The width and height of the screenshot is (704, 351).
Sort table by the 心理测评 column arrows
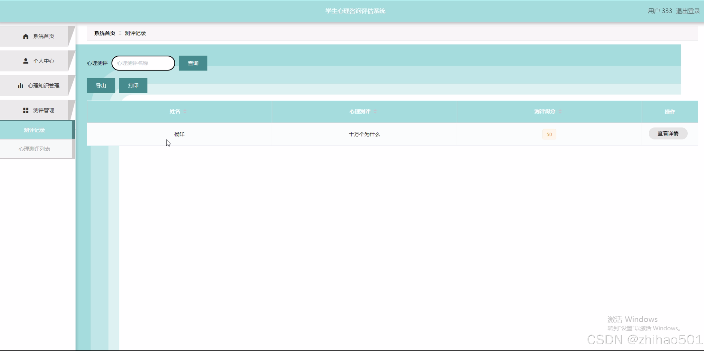coord(375,112)
